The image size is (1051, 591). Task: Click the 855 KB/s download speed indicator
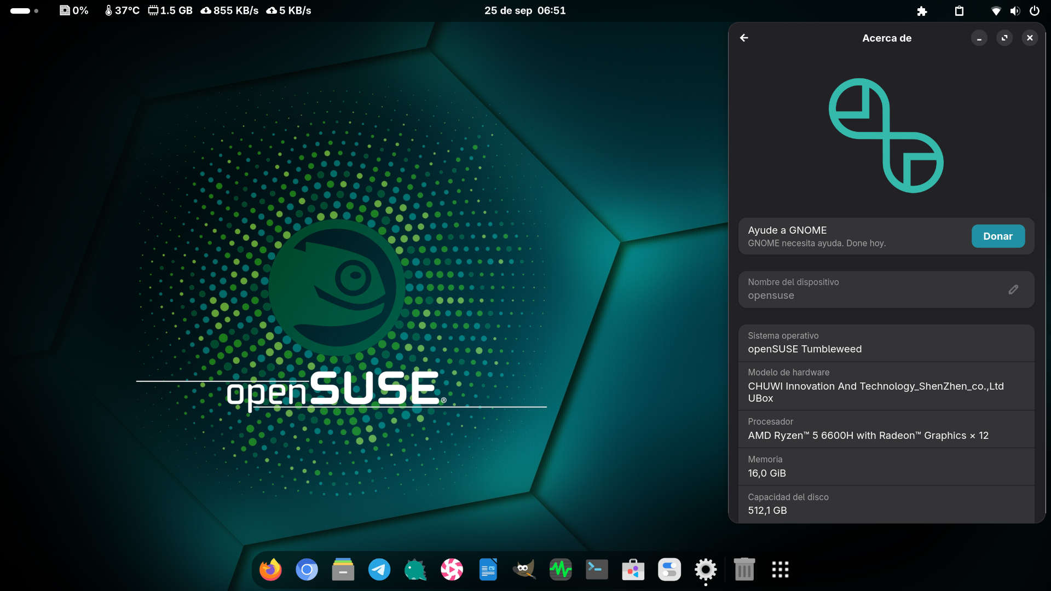(229, 10)
